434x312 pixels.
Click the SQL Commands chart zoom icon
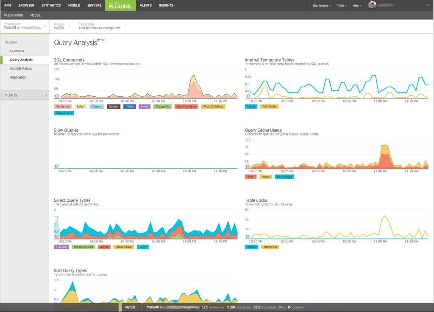click(x=57, y=96)
